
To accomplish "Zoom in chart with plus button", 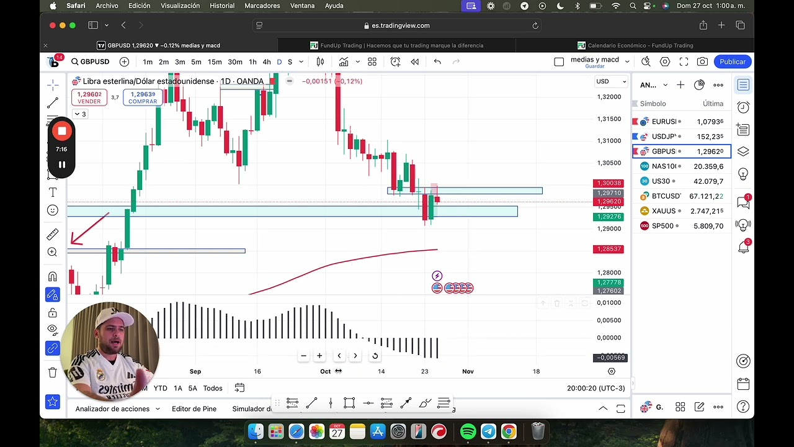I will [x=319, y=356].
